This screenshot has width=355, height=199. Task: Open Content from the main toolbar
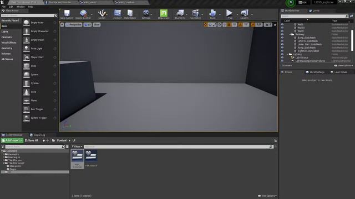coord(117,14)
